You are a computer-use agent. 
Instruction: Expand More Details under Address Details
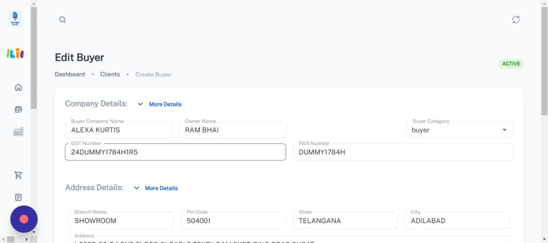coord(156,188)
